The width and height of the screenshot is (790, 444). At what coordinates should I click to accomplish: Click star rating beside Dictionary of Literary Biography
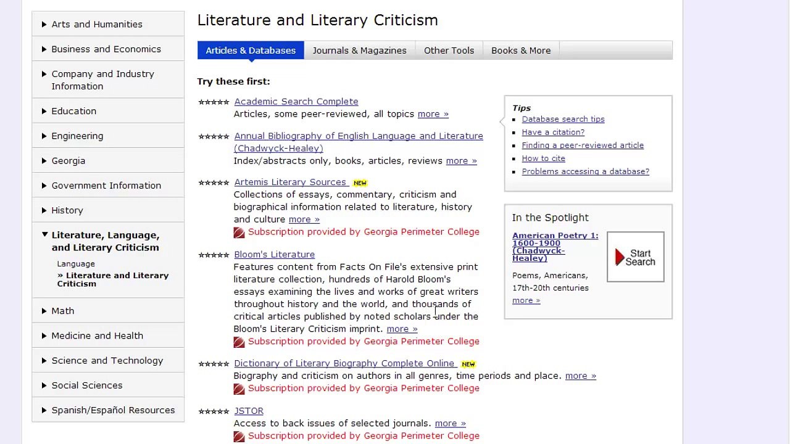pyautogui.click(x=214, y=364)
